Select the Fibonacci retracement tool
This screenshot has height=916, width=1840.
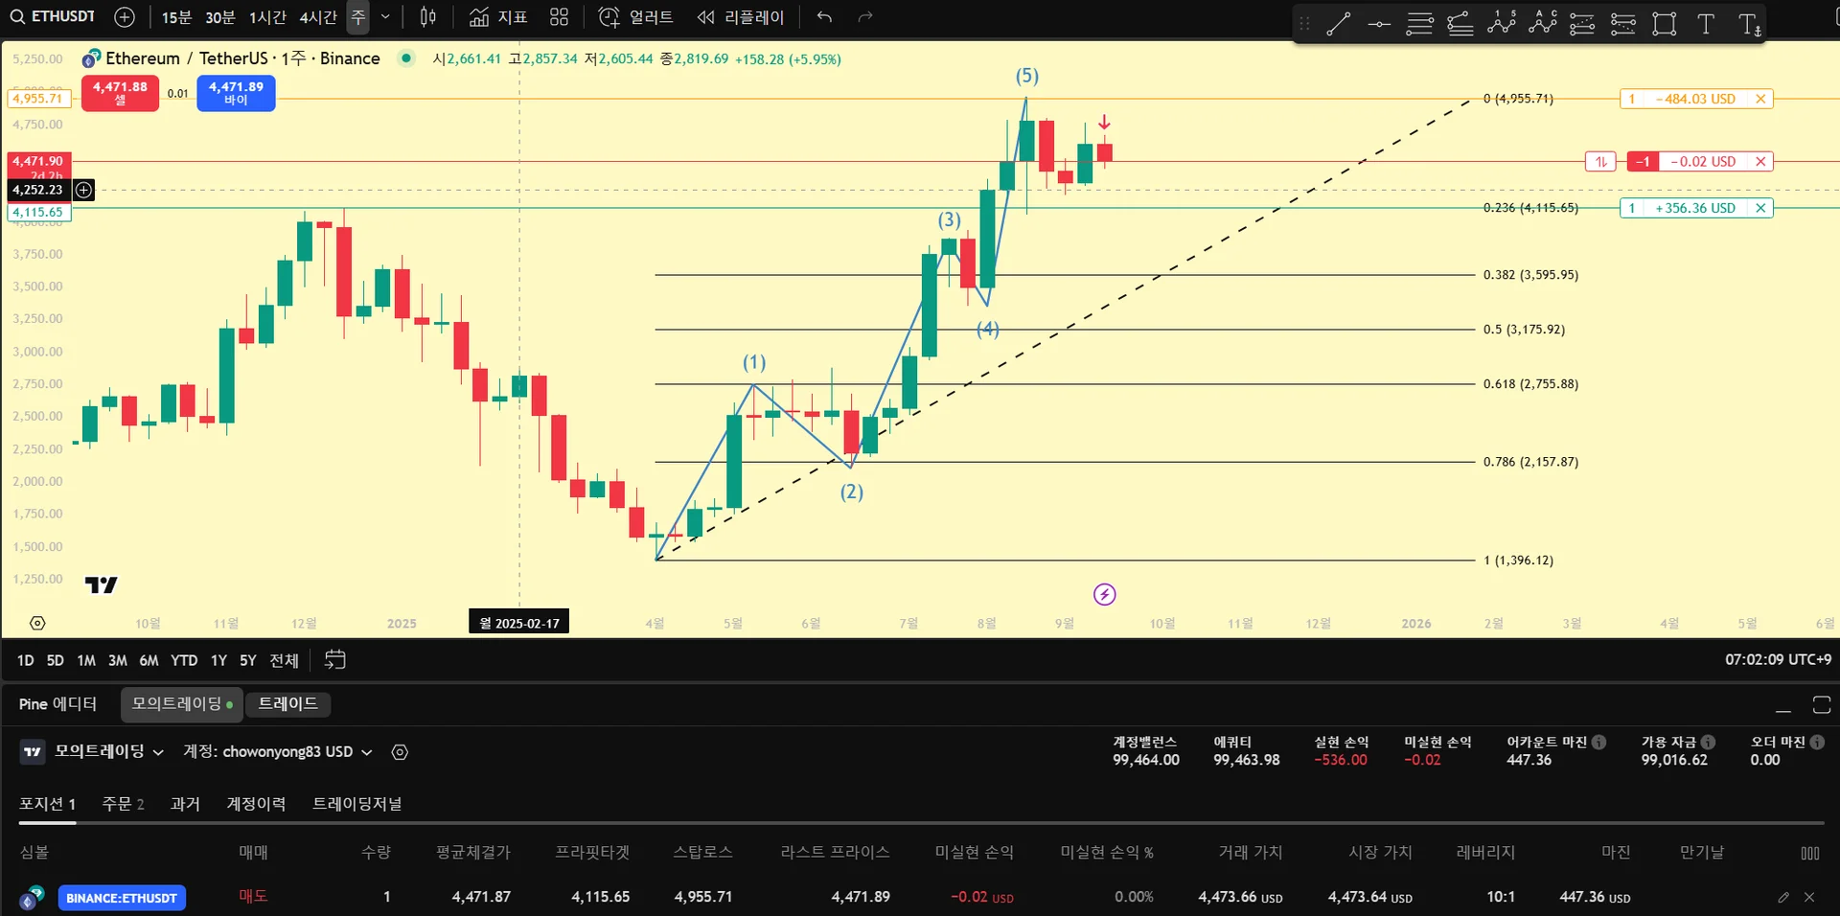click(1419, 24)
